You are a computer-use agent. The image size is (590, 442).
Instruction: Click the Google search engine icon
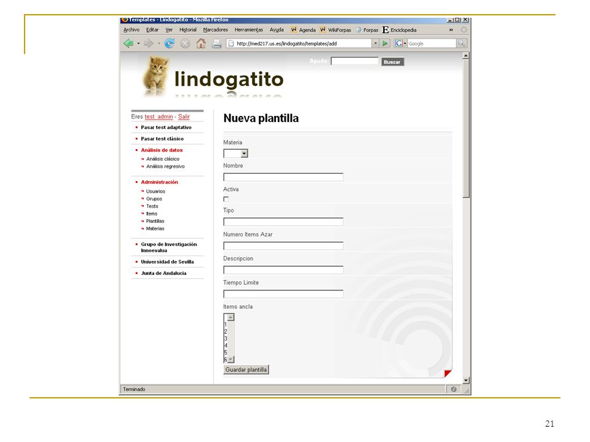click(x=399, y=44)
